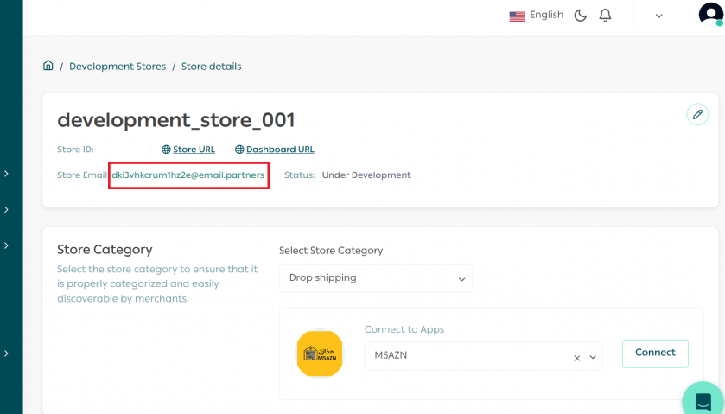Open the Drop shipping category dropdown
This screenshot has height=414, width=725.
[x=375, y=278]
